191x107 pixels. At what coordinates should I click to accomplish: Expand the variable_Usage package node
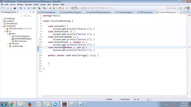point(7,46)
